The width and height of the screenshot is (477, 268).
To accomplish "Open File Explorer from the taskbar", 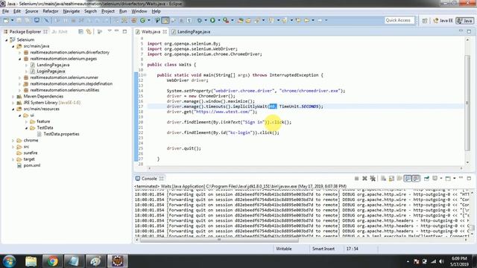I will (x=31, y=261).
